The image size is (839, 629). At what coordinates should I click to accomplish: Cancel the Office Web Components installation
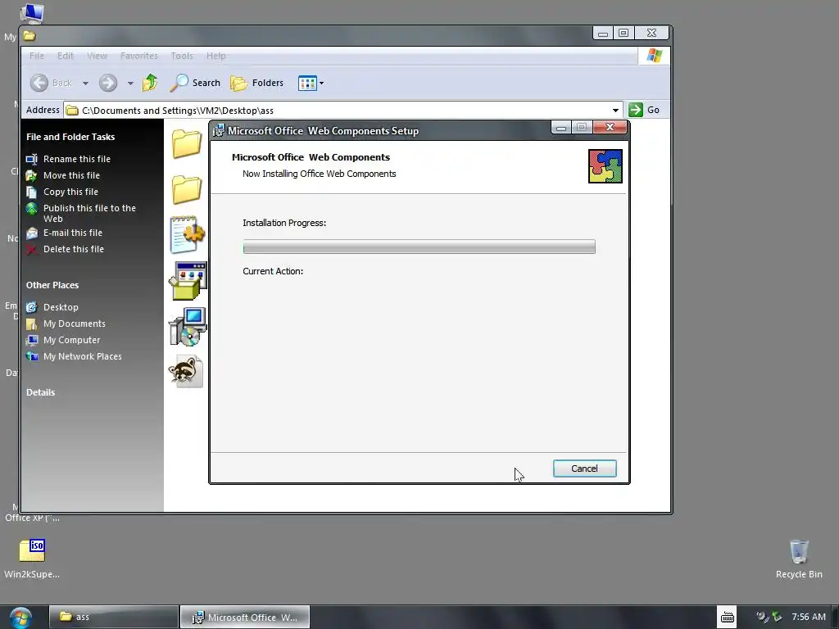[584, 468]
